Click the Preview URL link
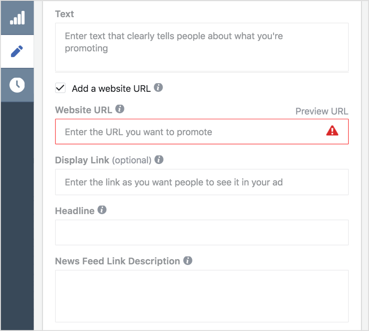Screen dimensions: 369x331 click(322, 111)
